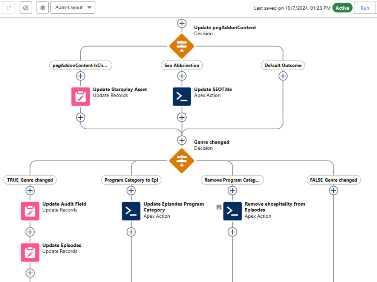The image size is (377, 282).
Task: Open the flow settings gear button
Action: coord(43,8)
